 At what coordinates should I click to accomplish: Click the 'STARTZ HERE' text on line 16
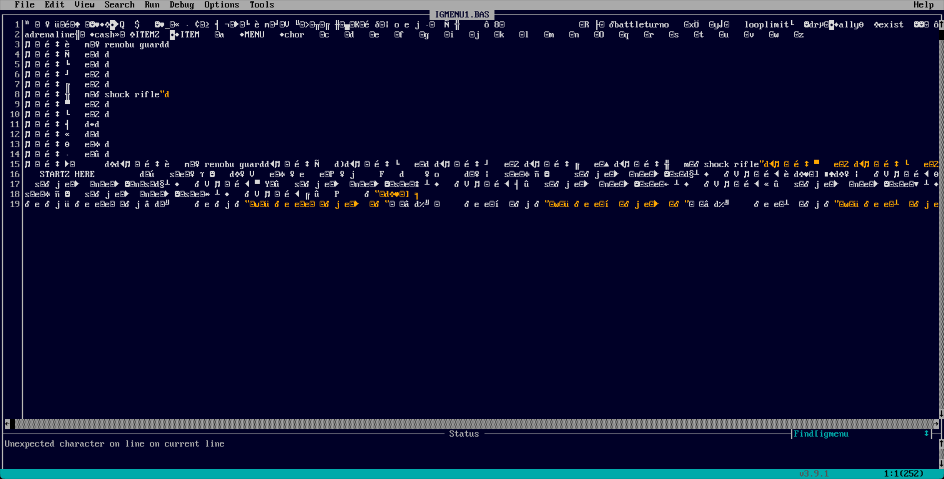coord(67,174)
